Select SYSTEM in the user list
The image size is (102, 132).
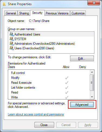point(51,39)
